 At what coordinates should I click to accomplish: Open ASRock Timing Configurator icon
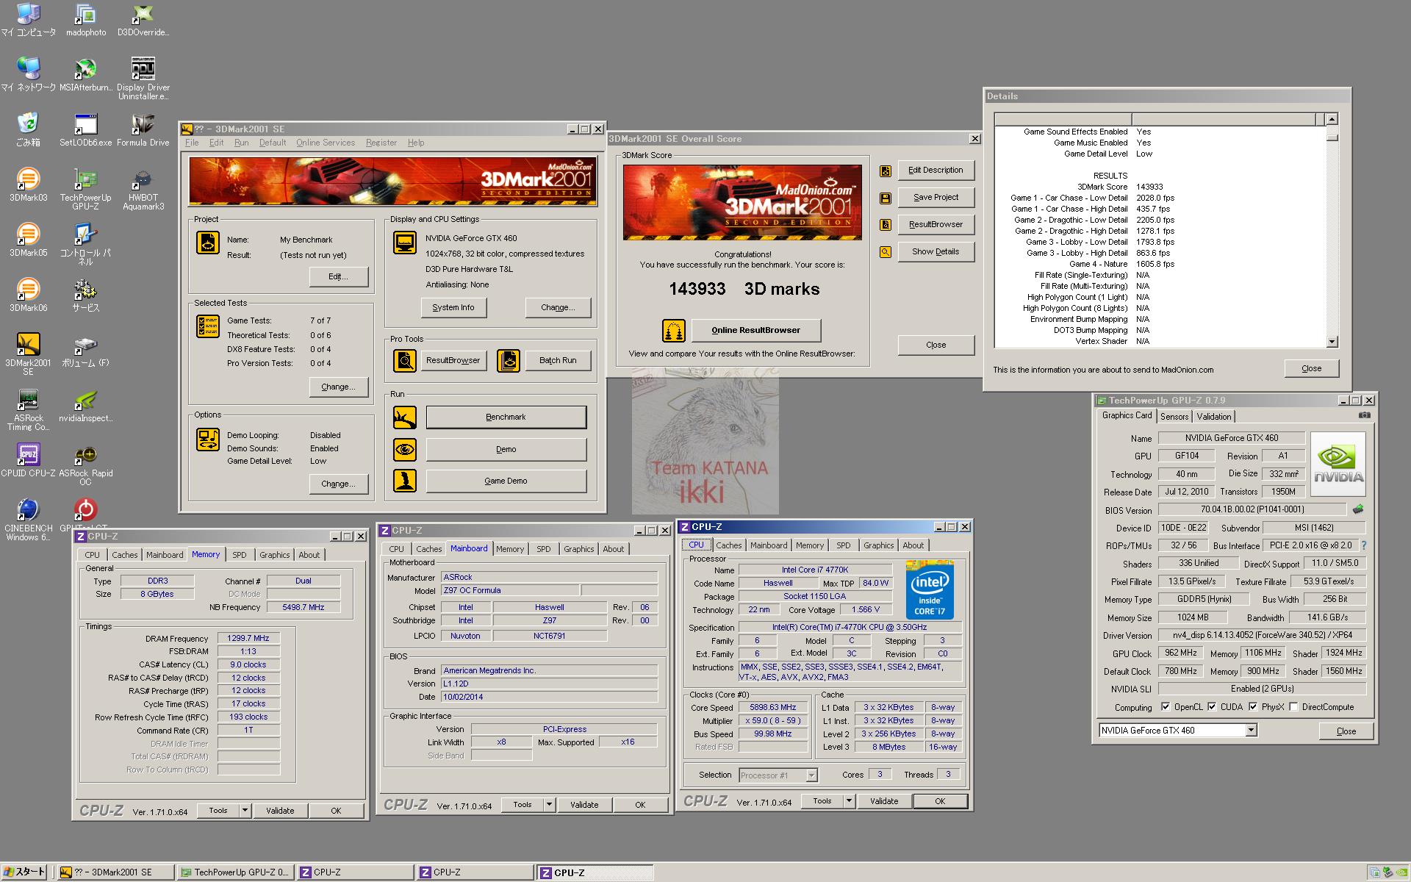[x=28, y=409]
